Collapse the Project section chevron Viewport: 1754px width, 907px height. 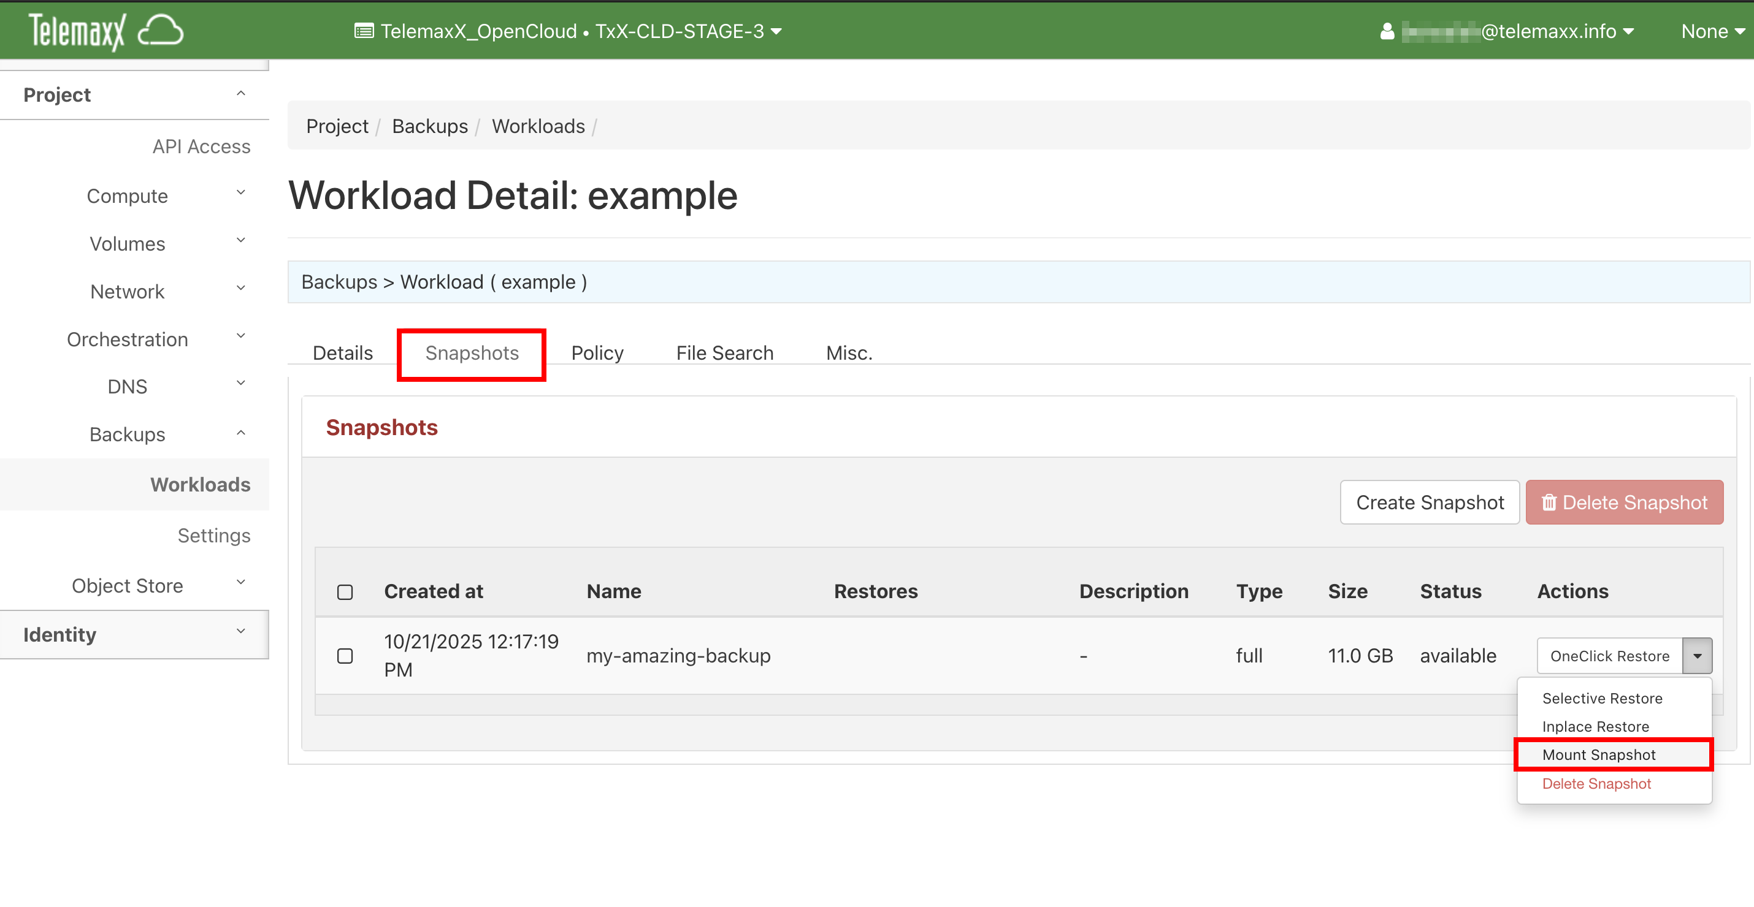click(x=240, y=94)
